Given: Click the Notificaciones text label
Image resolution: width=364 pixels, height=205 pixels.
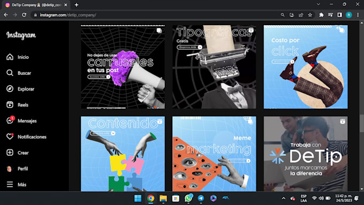Looking at the screenshot, I should pos(32,136).
